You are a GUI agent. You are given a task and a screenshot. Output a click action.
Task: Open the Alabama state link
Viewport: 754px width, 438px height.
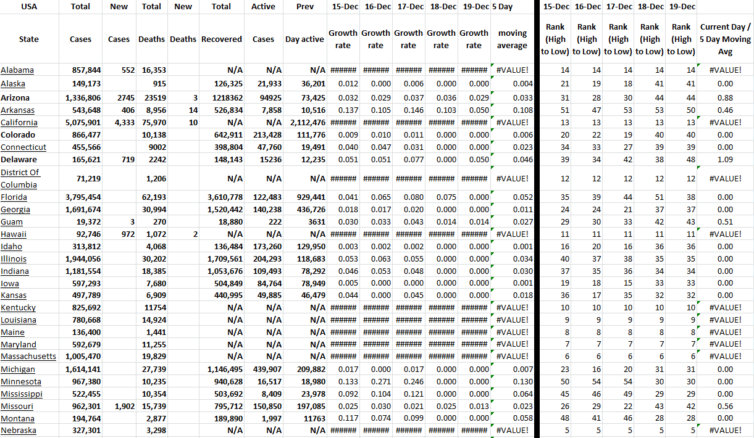click(x=17, y=70)
